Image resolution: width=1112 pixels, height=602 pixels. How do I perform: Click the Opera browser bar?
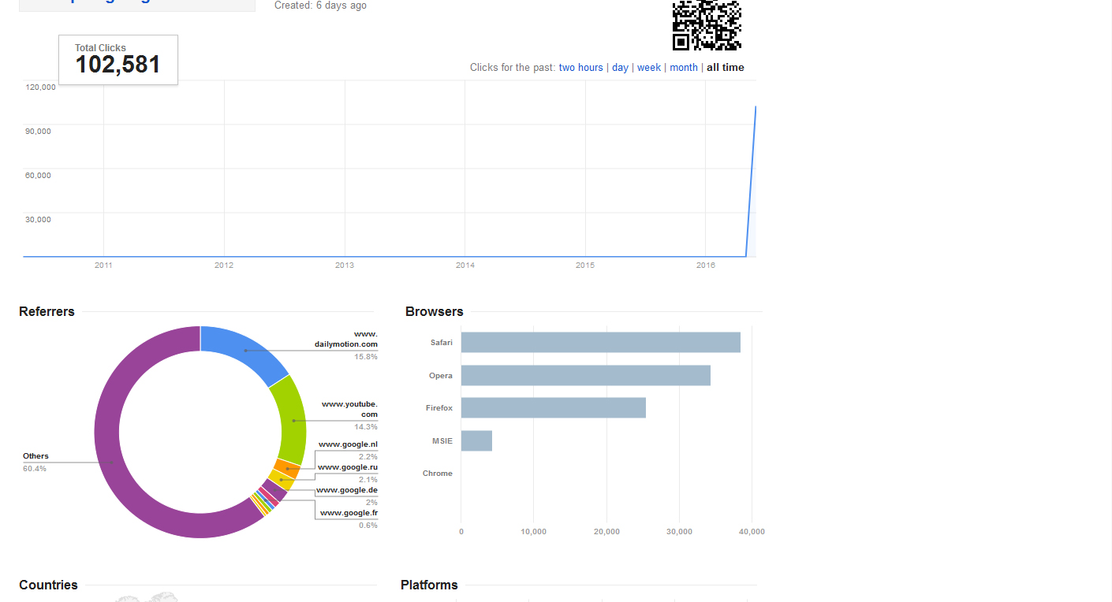[x=585, y=376]
